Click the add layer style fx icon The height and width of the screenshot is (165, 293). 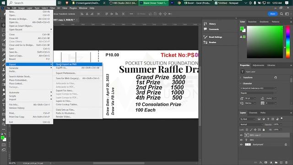click(261, 162)
